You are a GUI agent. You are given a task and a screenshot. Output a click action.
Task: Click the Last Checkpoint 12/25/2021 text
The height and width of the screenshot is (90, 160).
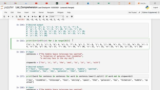48,7
